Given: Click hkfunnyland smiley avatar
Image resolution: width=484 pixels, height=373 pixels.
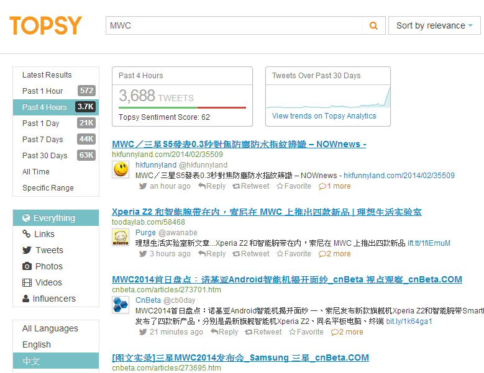Looking at the screenshot, I should [x=121, y=169].
